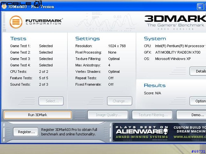Click the 'Repeat Tests:' label

tap(86, 78)
